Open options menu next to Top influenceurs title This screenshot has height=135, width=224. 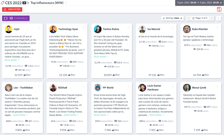click(x=66, y=3)
